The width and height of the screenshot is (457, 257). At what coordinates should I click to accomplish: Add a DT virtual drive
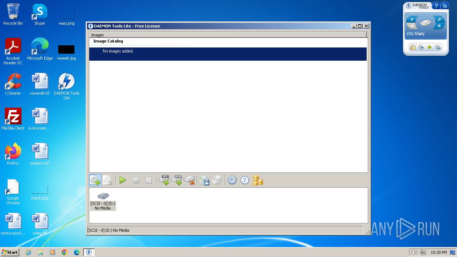pos(164,180)
